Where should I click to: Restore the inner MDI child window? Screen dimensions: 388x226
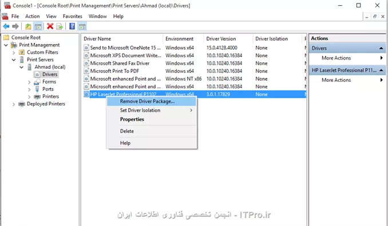[375, 17]
